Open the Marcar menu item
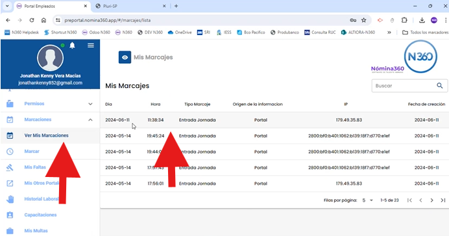The image size is (449, 236). tap(32, 151)
